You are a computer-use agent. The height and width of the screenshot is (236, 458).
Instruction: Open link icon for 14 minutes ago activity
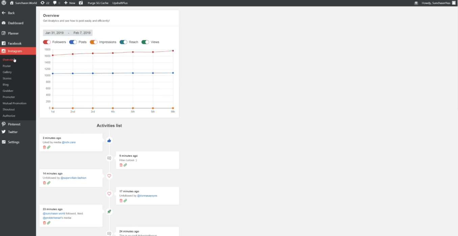pos(49,183)
